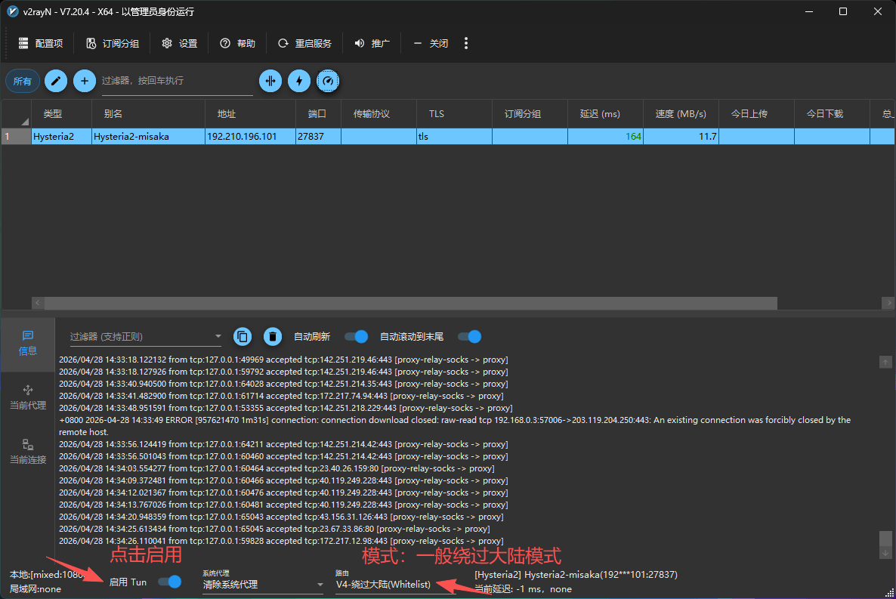Click port cell 27837

(x=318, y=137)
